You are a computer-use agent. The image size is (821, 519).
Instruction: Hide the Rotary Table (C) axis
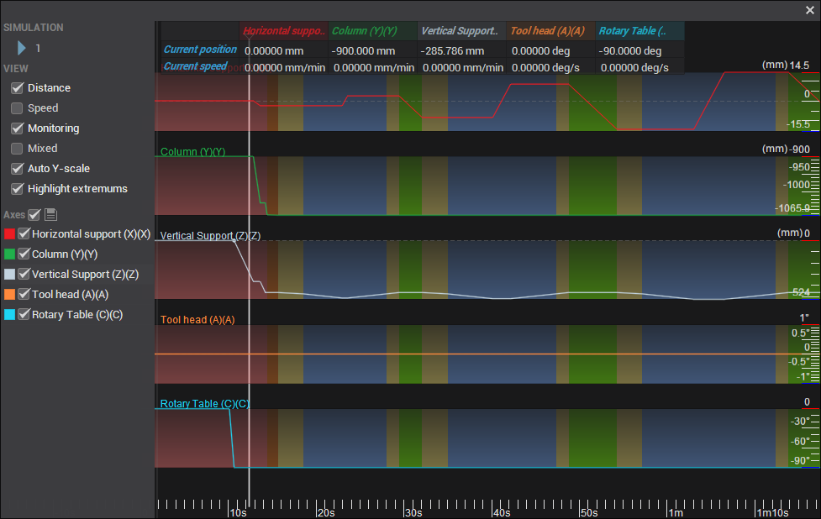[24, 315]
